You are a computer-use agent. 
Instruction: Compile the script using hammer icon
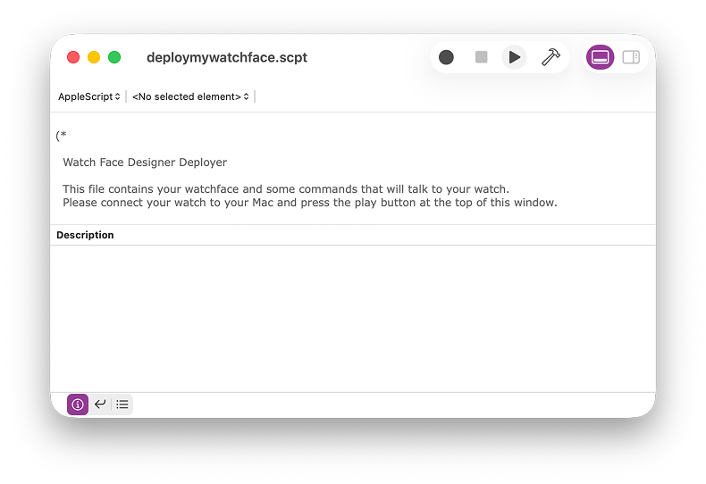(x=551, y=57)
